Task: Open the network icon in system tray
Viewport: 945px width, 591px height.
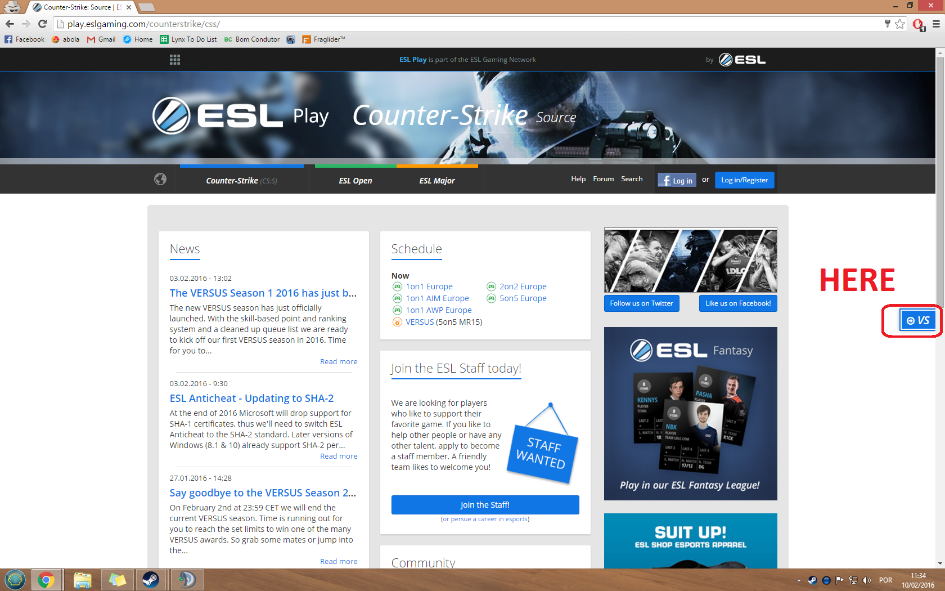Action: (853, 580)
